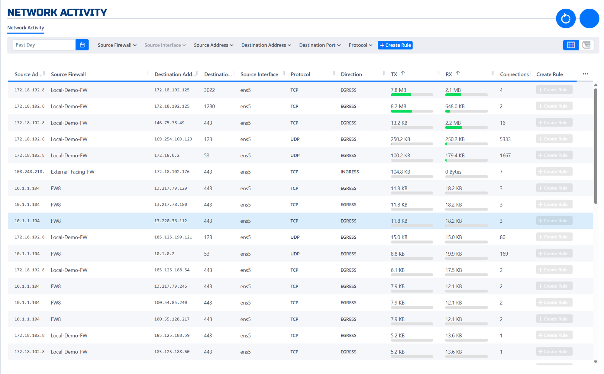Open the Destination Address filter dropdown
The image size is (604, 374).
(266, 45)
